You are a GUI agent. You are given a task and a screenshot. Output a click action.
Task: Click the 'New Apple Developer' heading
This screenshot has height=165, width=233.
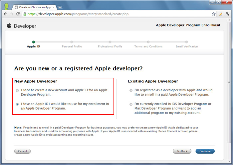click(x=36, y=81)
